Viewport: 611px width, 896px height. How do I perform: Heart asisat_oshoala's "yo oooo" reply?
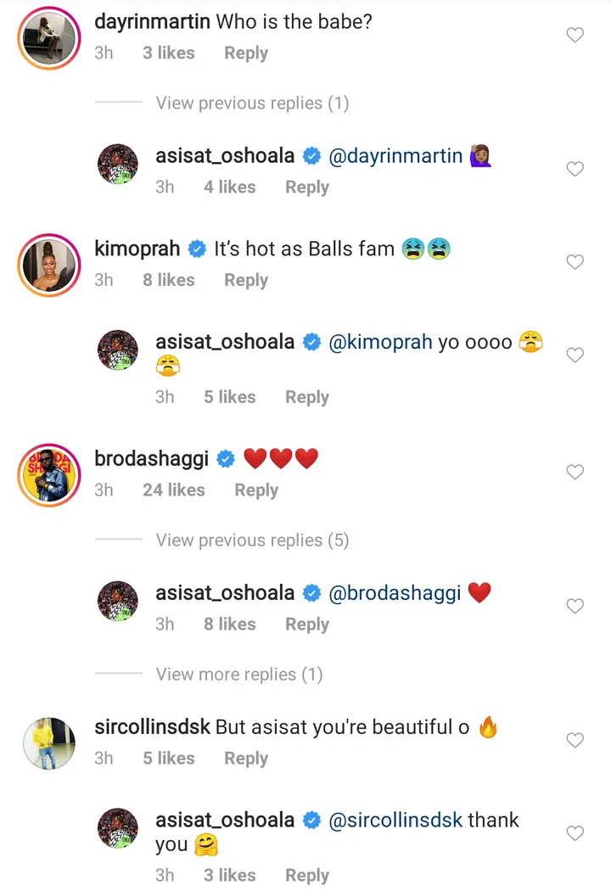click(x=575, y=355)
